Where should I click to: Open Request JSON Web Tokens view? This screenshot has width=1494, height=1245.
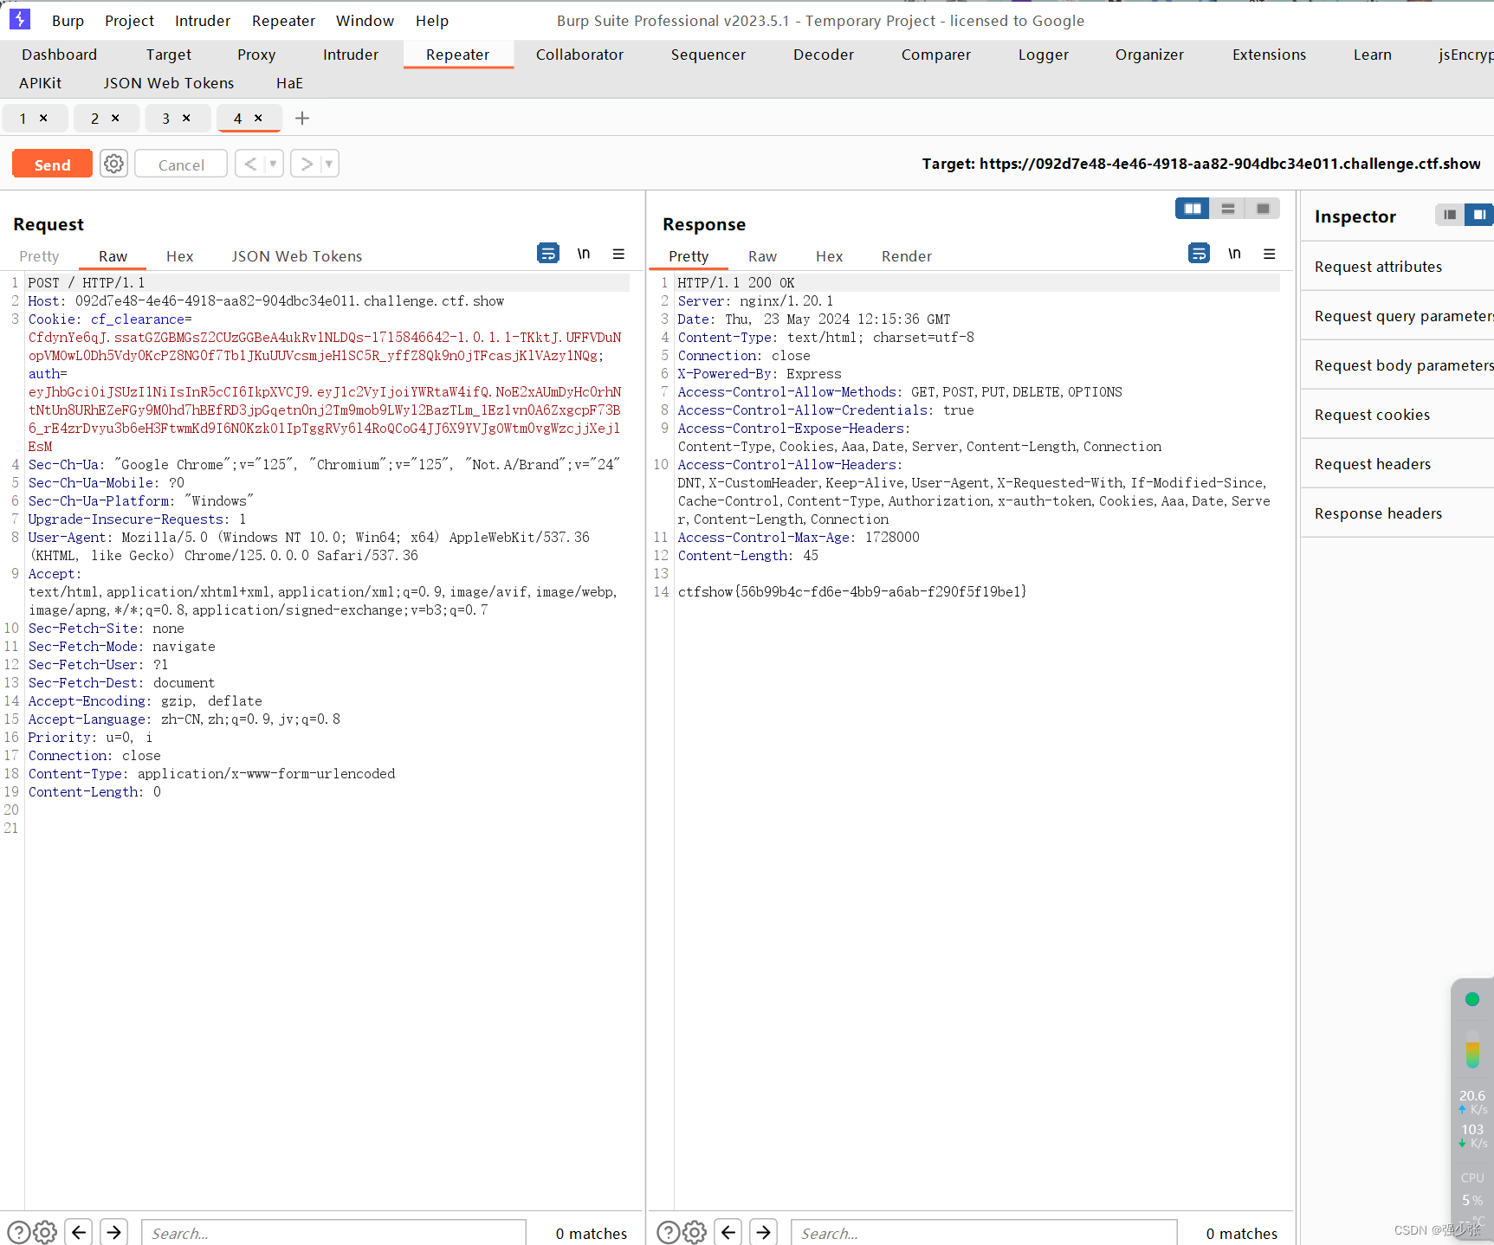click(x=296, y=256)
